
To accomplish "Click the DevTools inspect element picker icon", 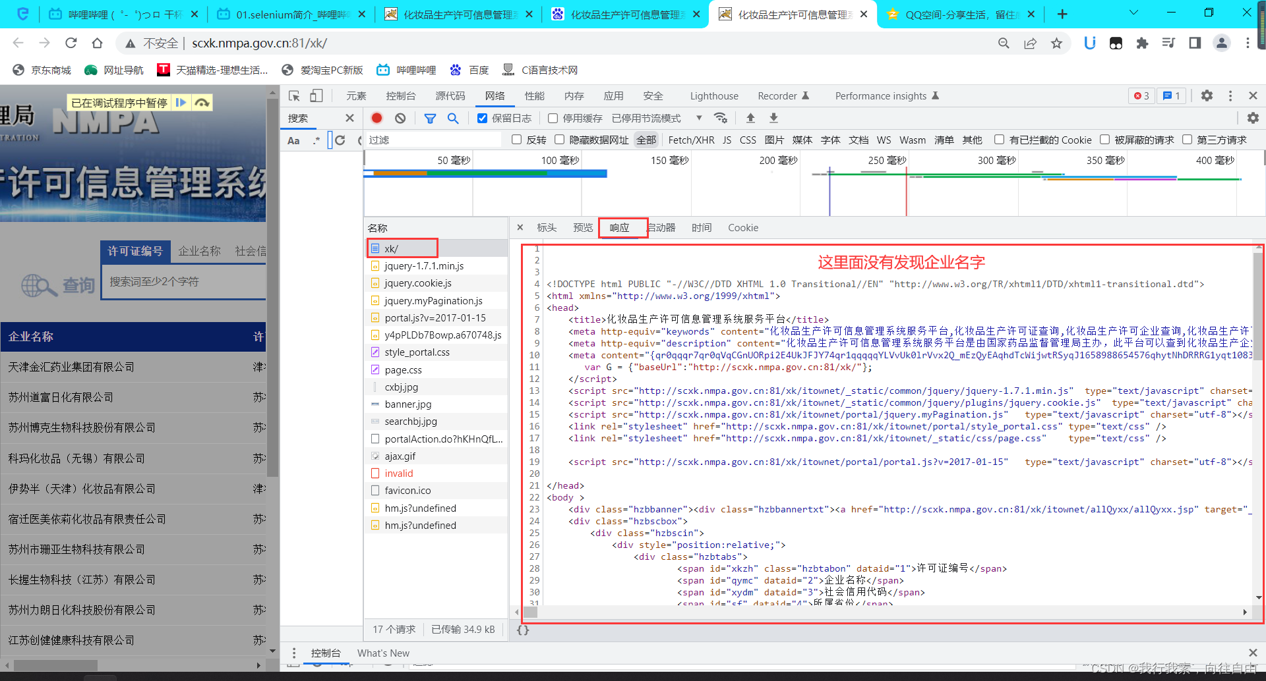I will [x=294, y=95].
